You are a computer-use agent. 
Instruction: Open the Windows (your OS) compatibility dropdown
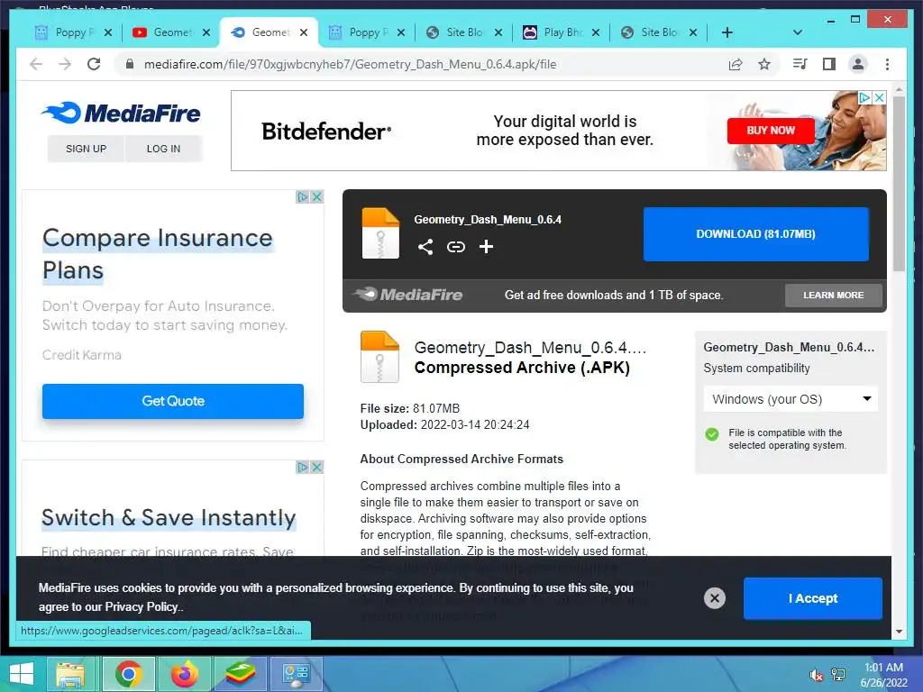tap(790, 399)
